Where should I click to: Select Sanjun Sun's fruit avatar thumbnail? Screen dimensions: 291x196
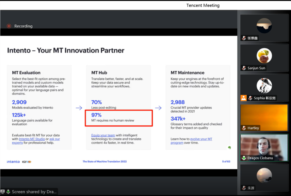click(264, 56)
